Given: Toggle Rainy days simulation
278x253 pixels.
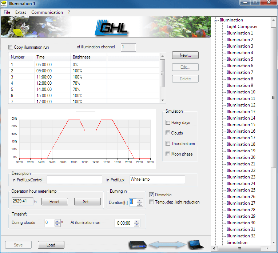Looking at the screenshot, I should [x=168, y=122].
